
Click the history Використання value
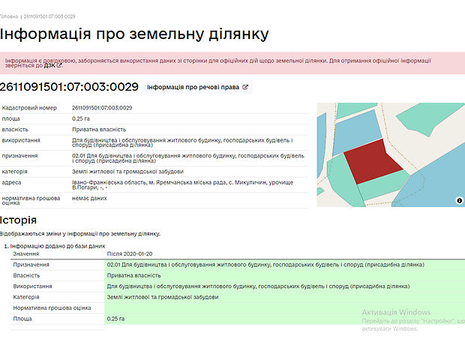[x=258, y=286]
